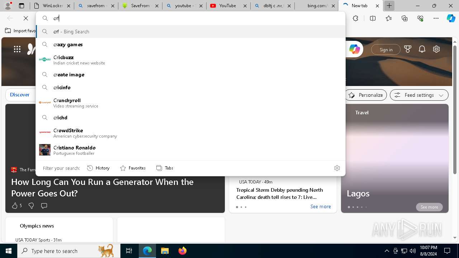Screen dimensions: 459x258
Task: Select the Cricbuzz suggestion
Action: [x=191, y=59]
